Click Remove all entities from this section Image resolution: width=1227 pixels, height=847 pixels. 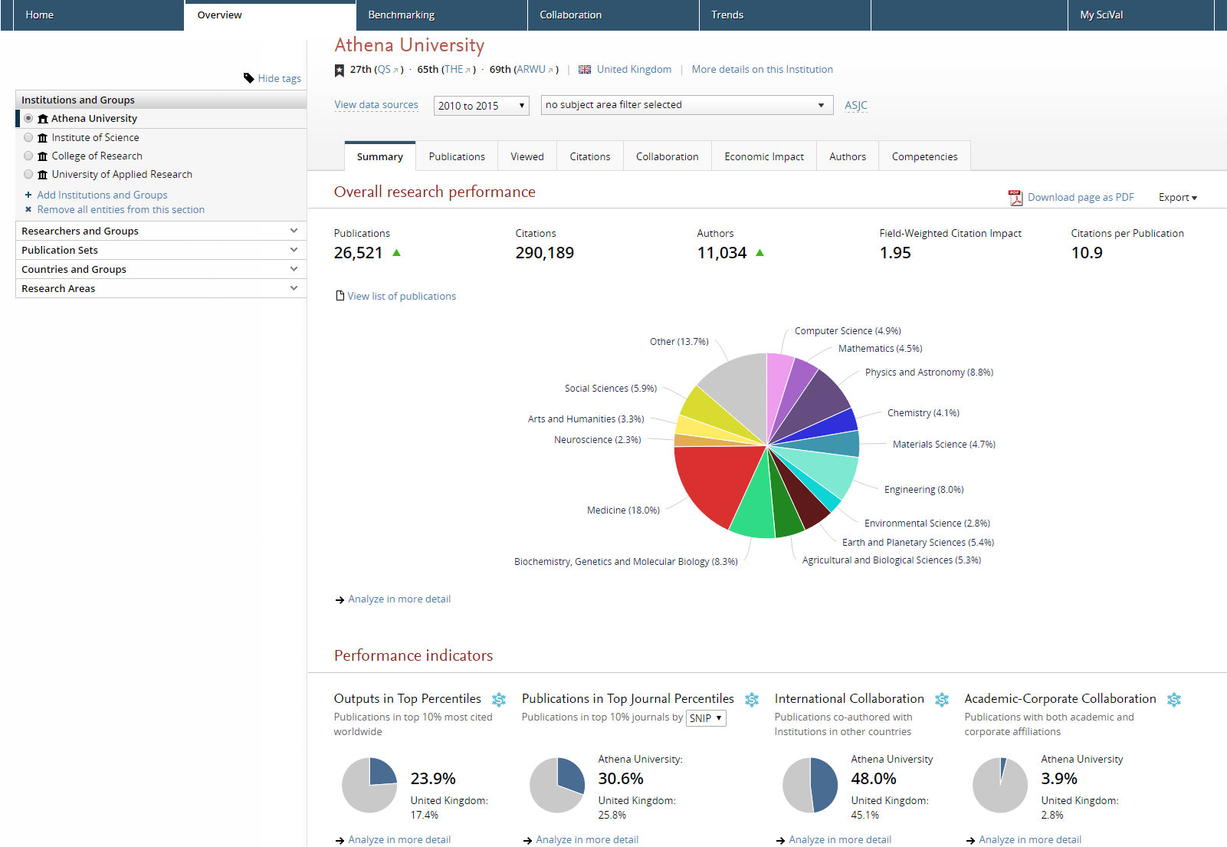pyautogui.click(x=121, y=209)
